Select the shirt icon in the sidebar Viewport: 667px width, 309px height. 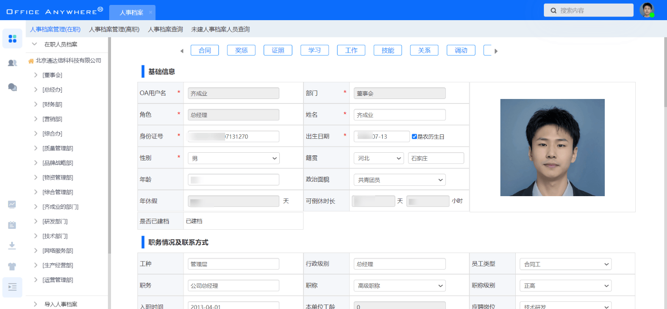[12, 266]
